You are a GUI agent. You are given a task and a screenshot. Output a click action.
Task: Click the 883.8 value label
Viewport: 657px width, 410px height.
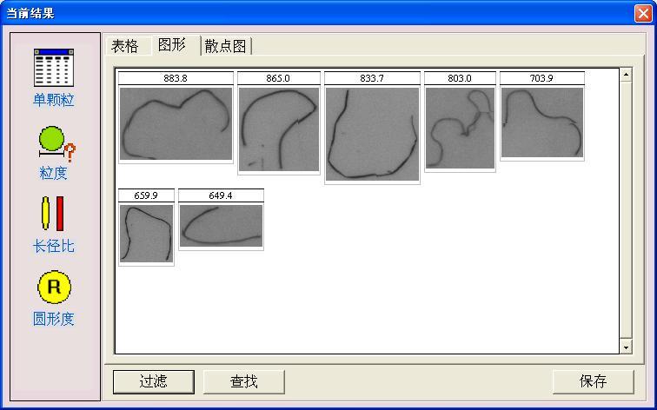point(176,78)
